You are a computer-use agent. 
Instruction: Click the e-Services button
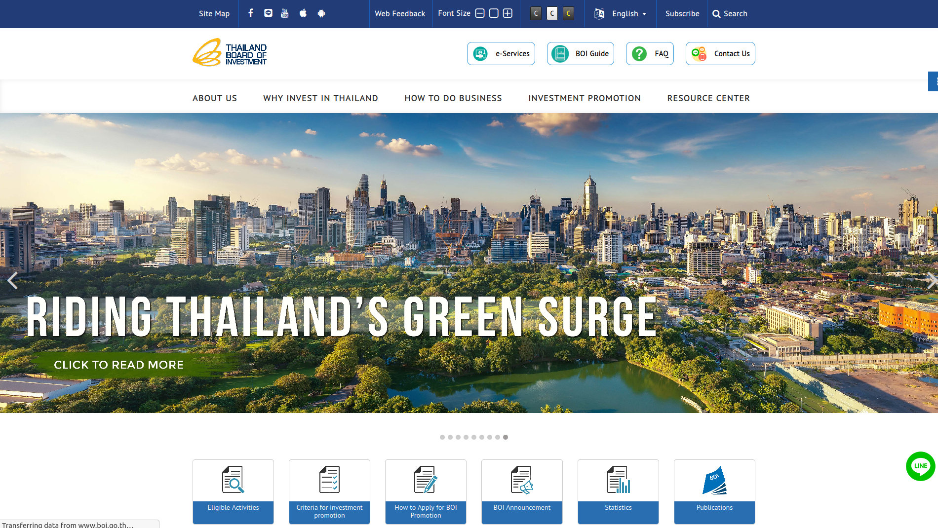coord(501,54)
